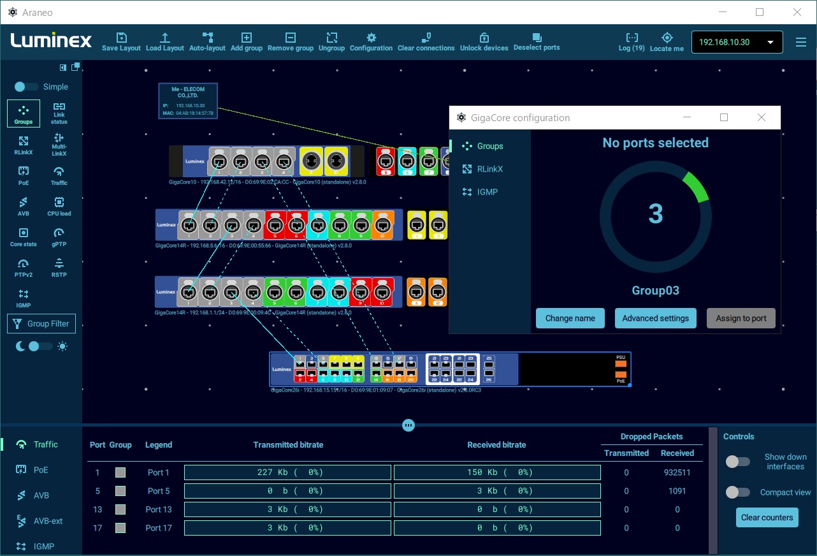This screenshot has width=817, height=556.
Task: Select the CPU load view
Action: [x=59, y=205]
